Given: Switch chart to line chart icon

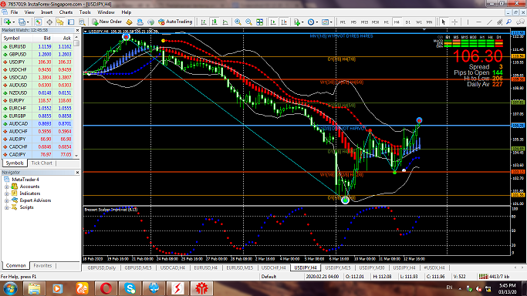Looking at the screenshot, I should point(225,22).
